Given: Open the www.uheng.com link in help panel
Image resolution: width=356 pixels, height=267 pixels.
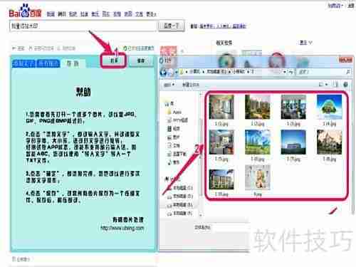Looking at the screenshot, I should pos(122,228).
